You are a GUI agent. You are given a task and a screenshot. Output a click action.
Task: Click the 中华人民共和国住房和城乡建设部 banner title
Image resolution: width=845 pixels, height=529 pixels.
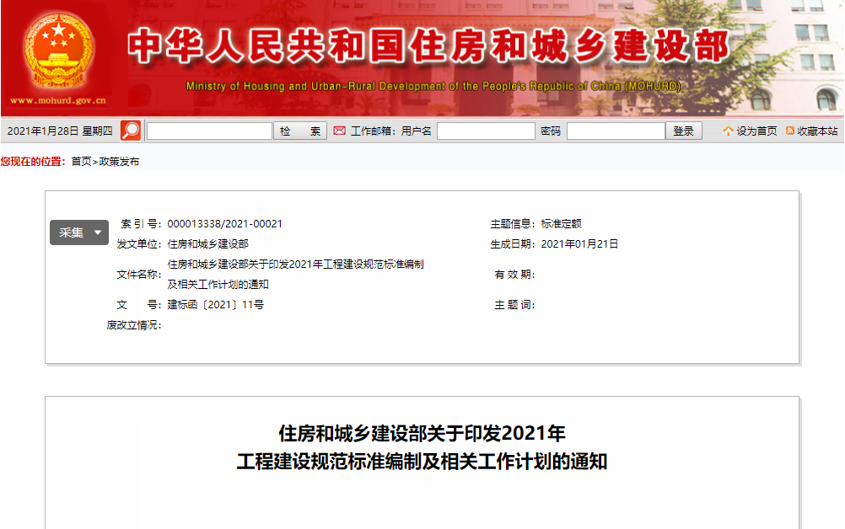coord(428,45)
